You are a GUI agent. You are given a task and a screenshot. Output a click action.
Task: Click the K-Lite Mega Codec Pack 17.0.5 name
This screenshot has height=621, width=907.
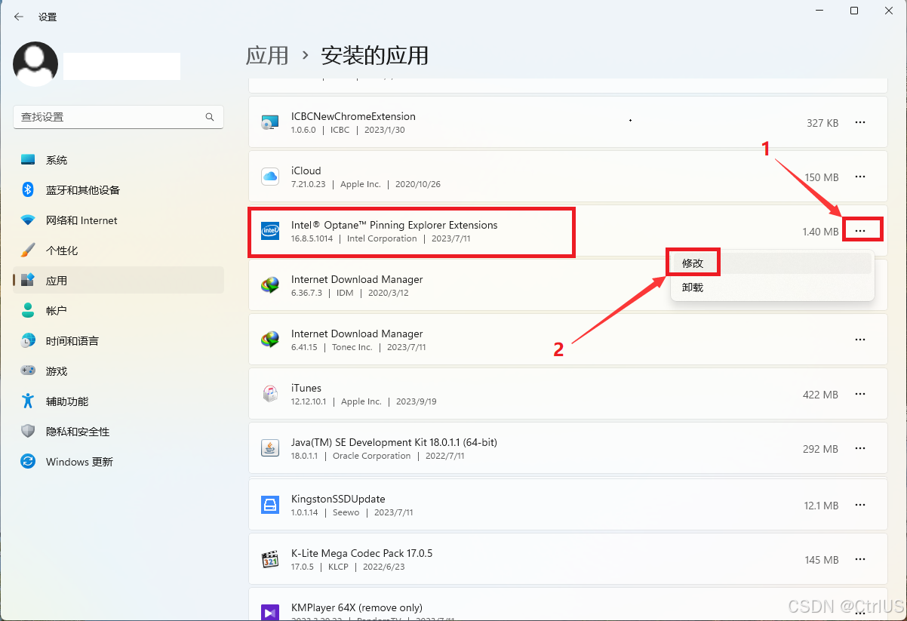361,553
